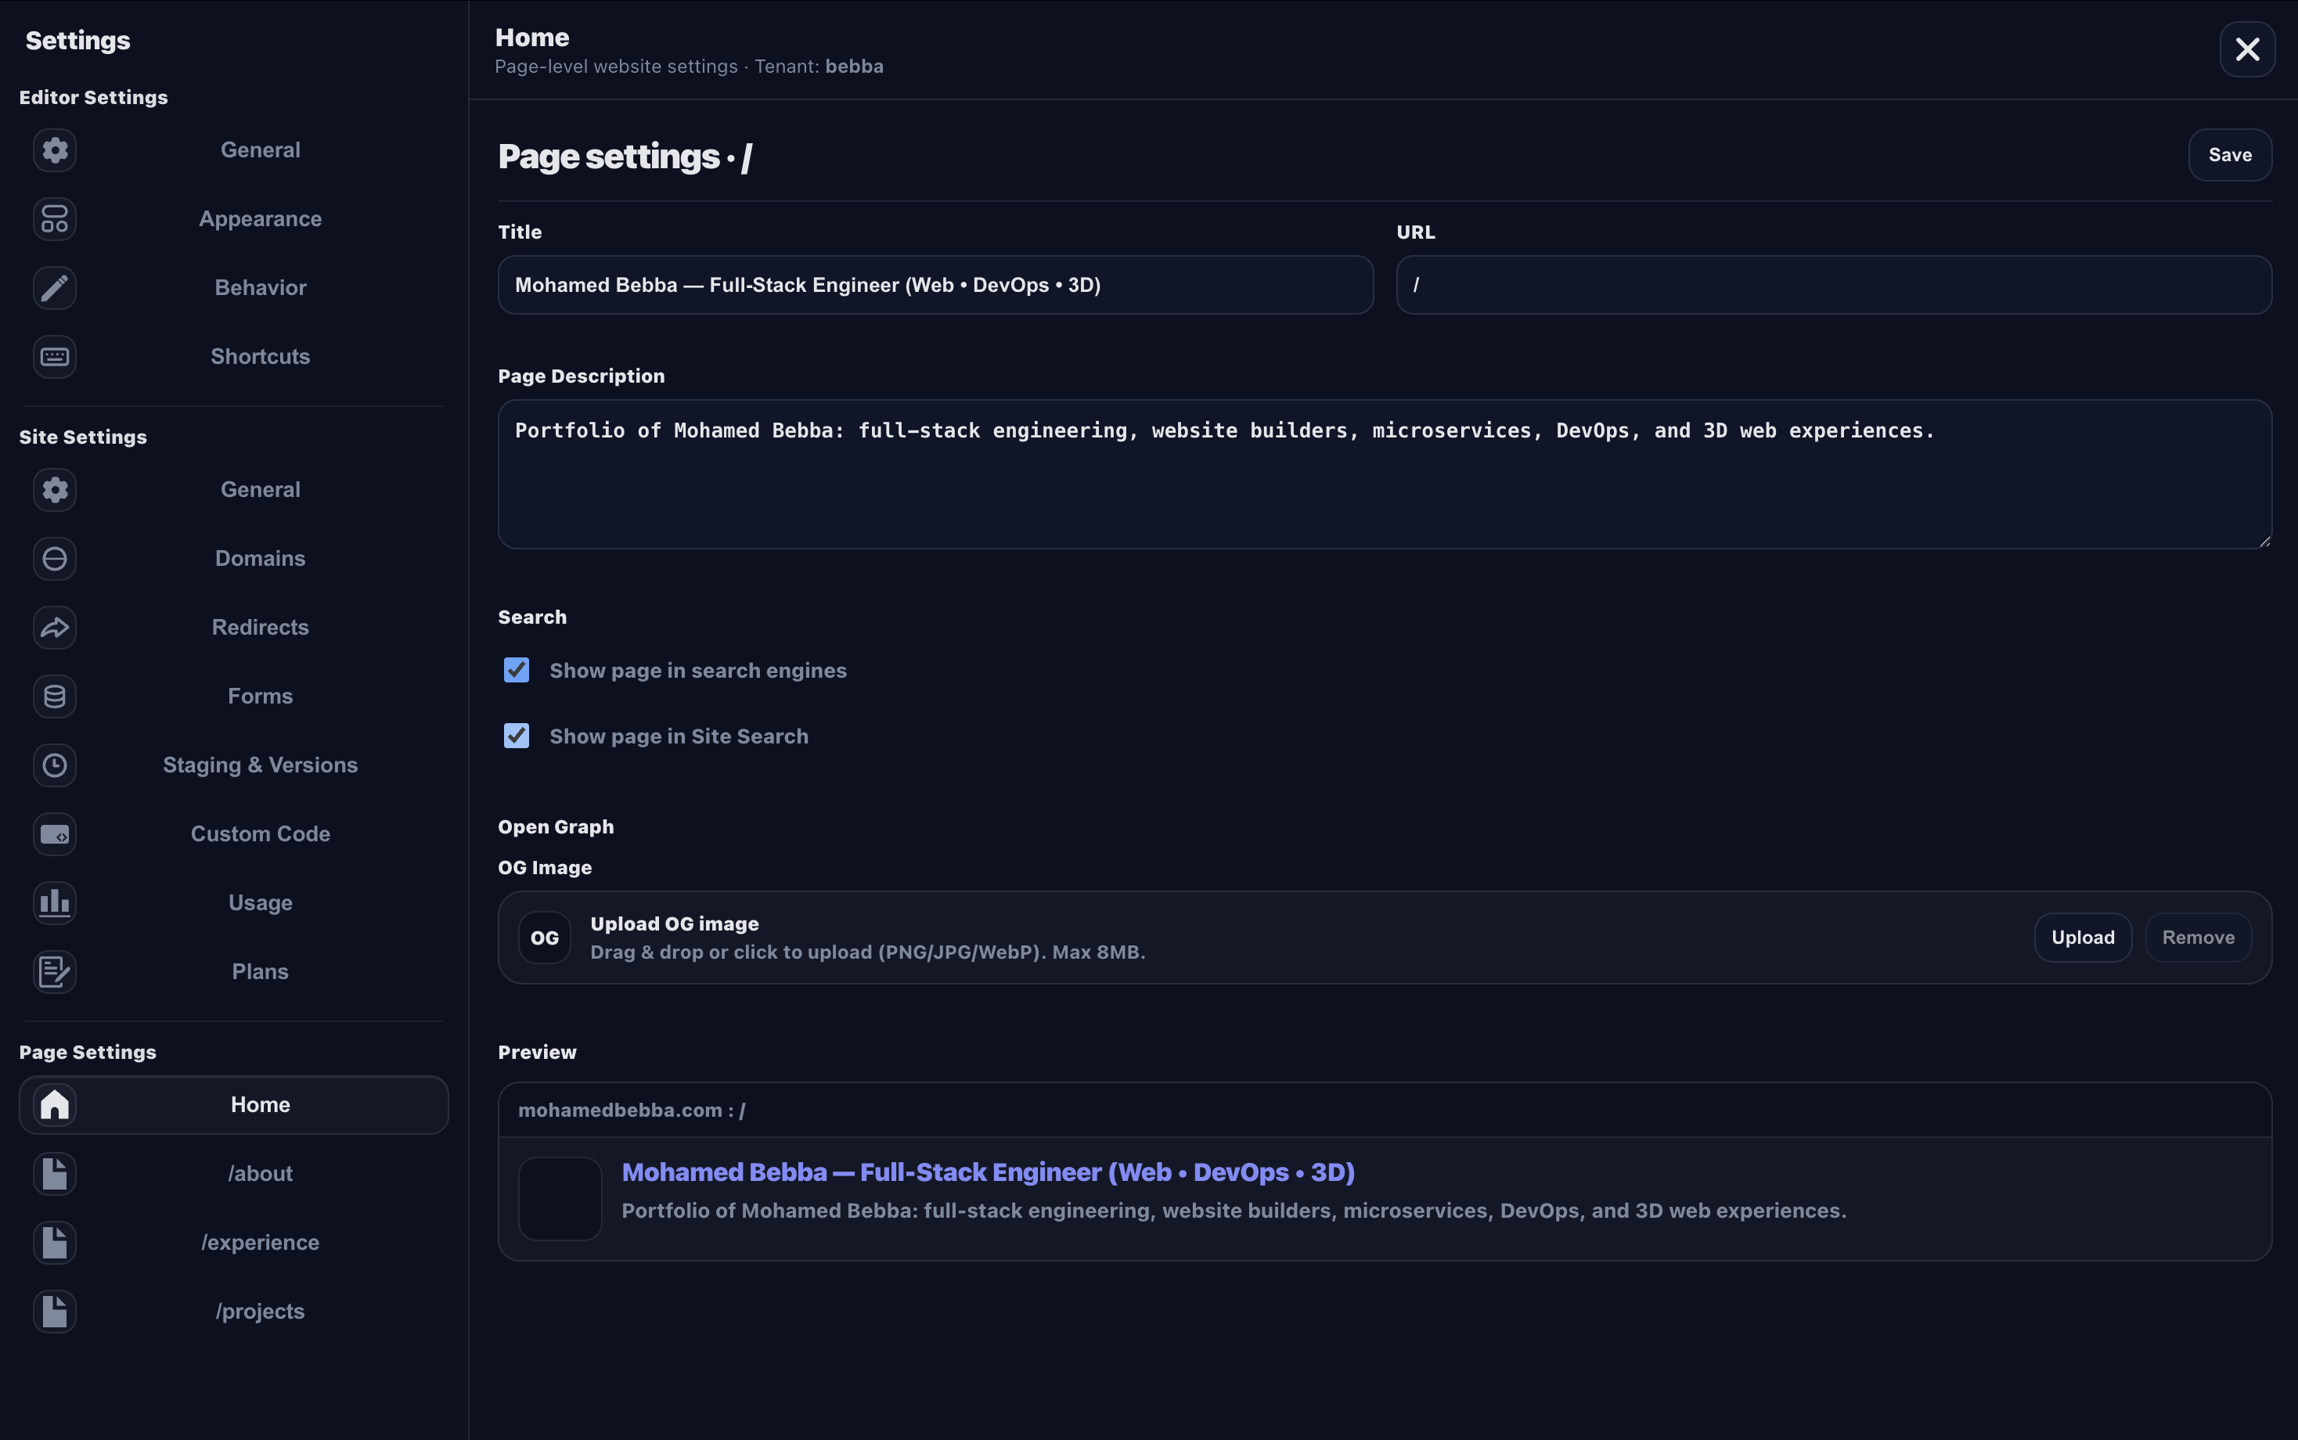Screen dimensions: 2298x1440
Task: Click Upload for the OG image
Action: (2082, 937)
